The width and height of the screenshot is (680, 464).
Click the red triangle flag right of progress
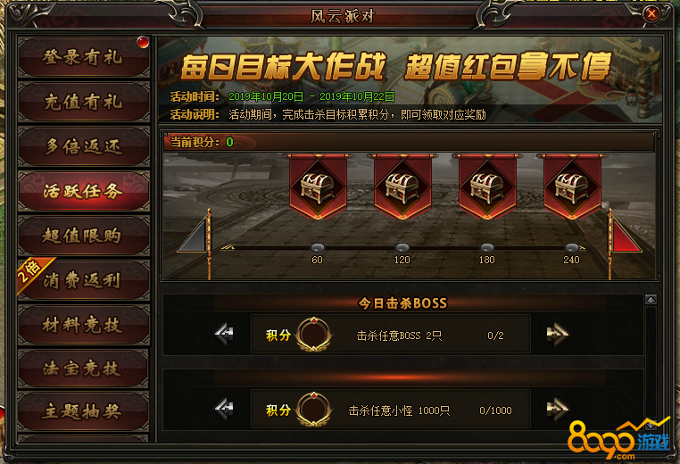click(x=626, y=236)
